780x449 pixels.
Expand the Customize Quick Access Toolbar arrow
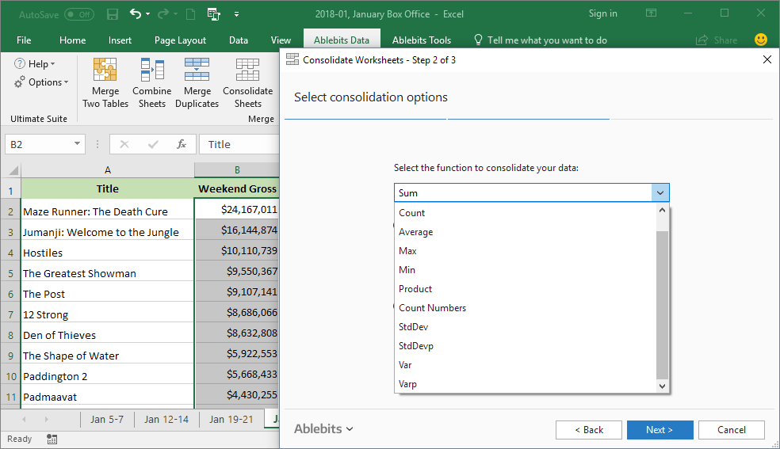pos(236,14)
